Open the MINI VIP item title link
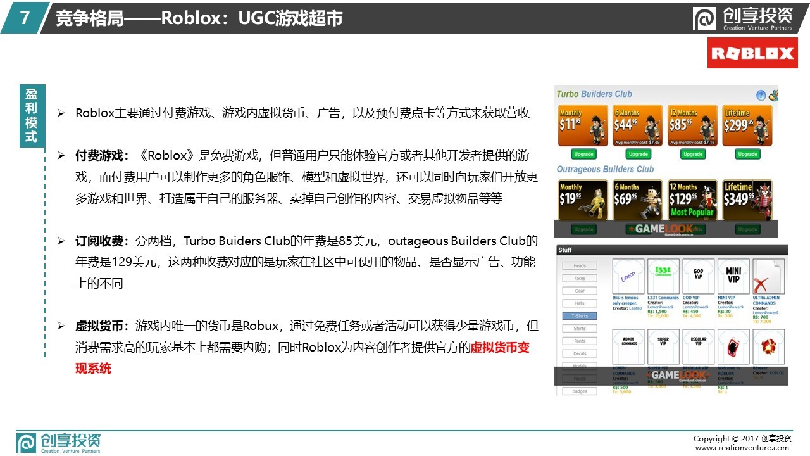810x456 pixels. point(726,298)
